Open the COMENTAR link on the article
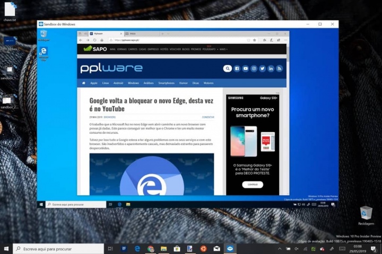This screenshot has height=254, width=382. click(208, 117)
